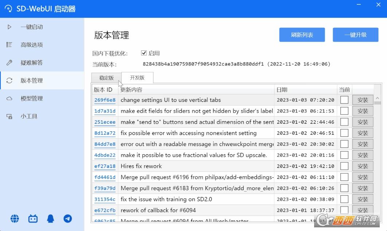Check the 当前 box for ef27a18
The height and width of the screenshot is (231, 387).
[344, 166]
